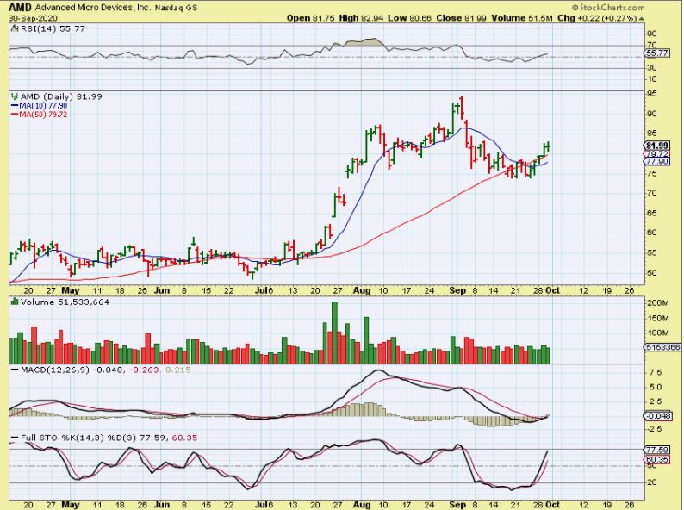
Task: Click the candlestick icon beside AMD (Daily)
Action: [x=15, y=96]
